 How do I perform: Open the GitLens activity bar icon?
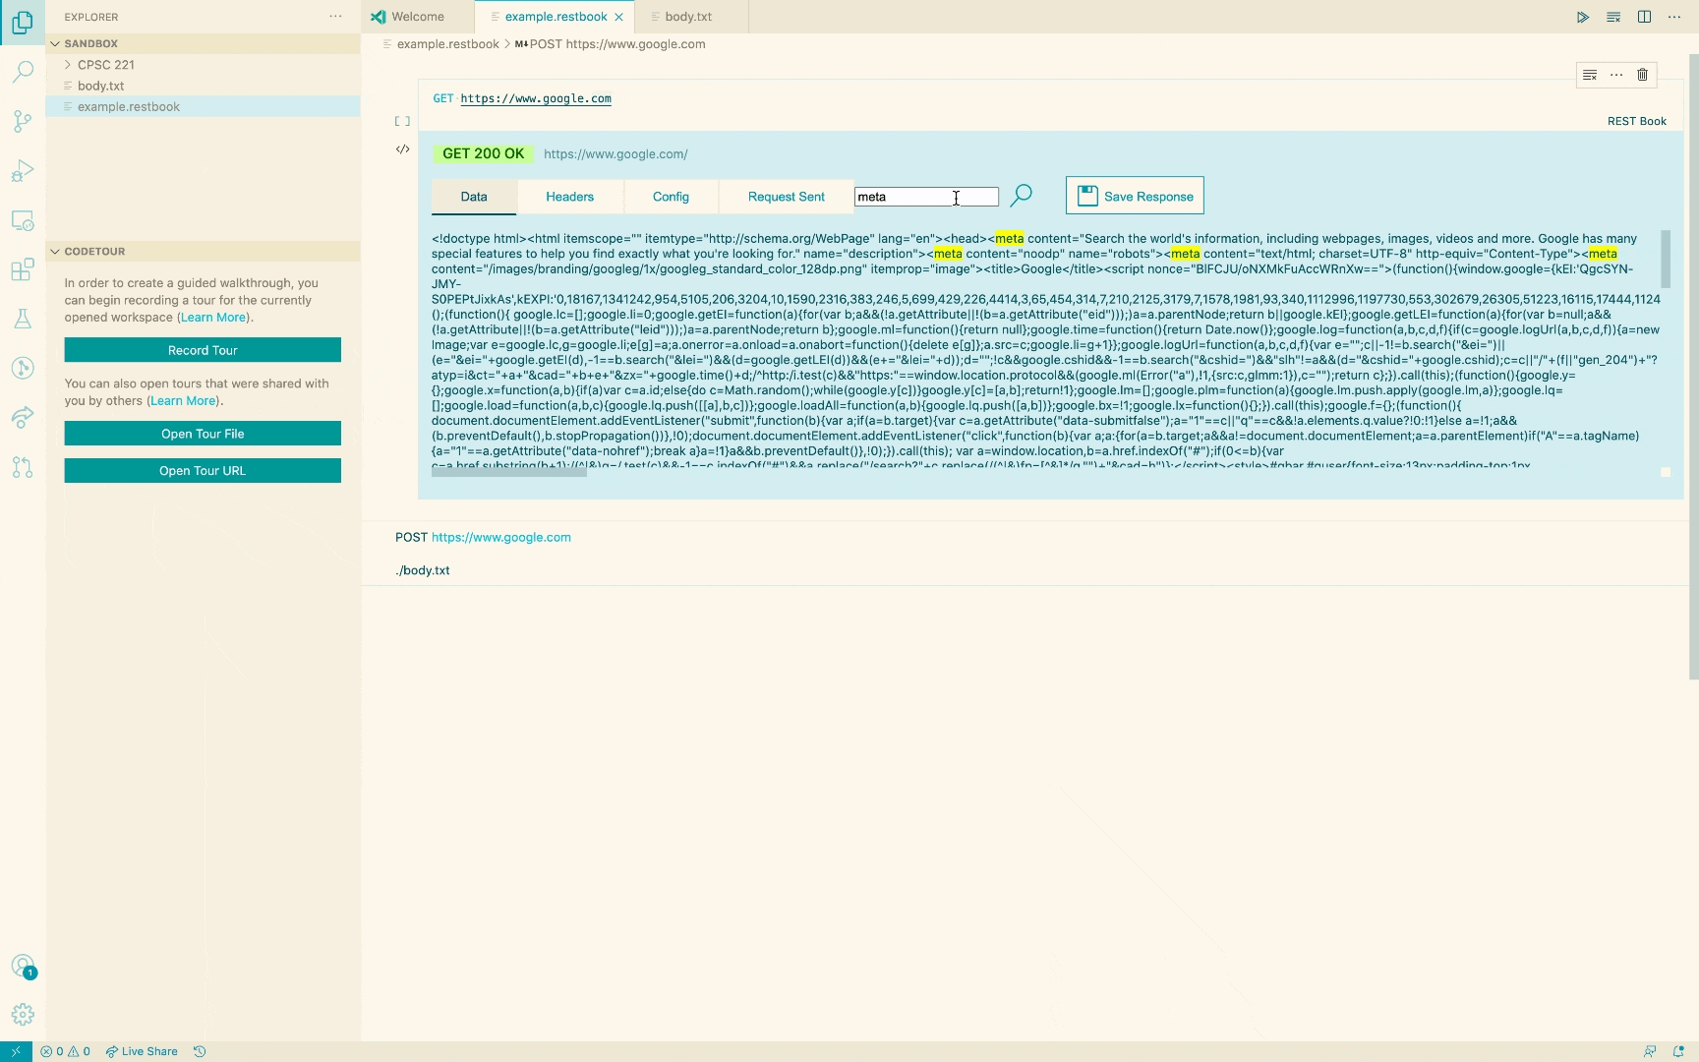point(23,368)
